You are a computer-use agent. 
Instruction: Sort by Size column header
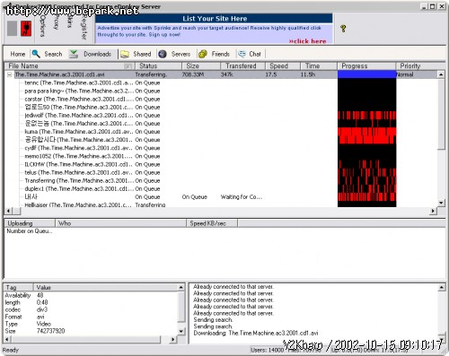[201, 65]
